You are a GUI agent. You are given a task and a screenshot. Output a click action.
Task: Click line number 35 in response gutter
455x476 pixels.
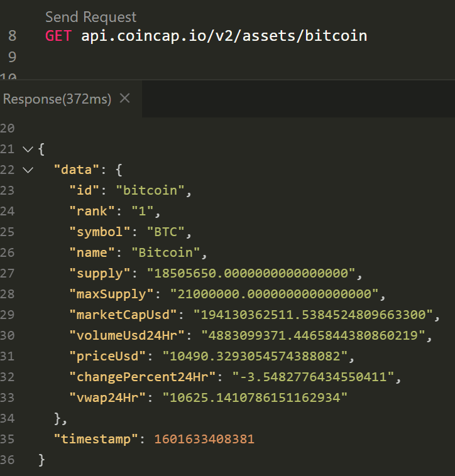pos(7,440)
